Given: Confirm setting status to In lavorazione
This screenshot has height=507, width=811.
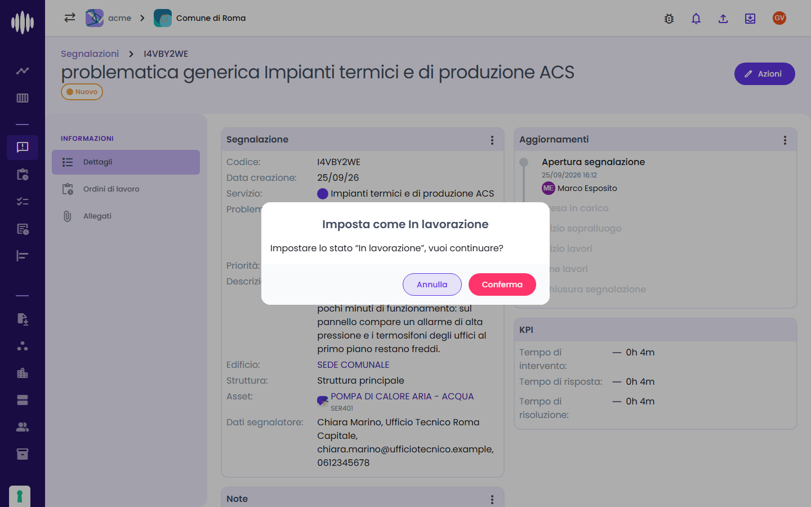Looking at the screenshot, I should [502, 284].
